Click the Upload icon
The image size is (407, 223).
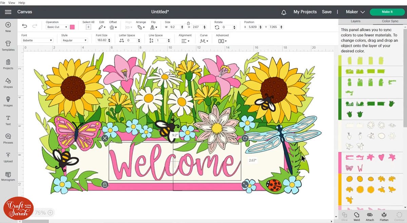(8, 157)
